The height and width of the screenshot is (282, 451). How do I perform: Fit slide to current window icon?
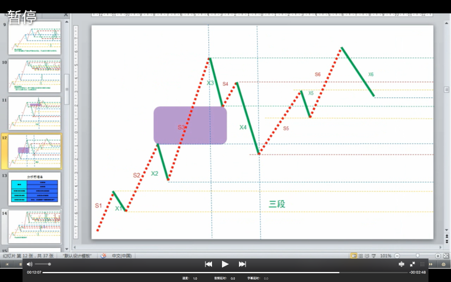pyautogui.click(x=446, y=256)
